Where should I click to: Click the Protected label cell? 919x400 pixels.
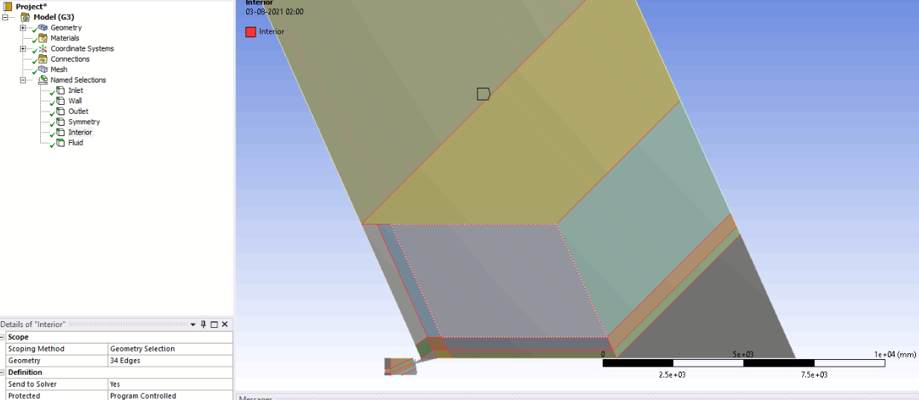pos(56,396)
